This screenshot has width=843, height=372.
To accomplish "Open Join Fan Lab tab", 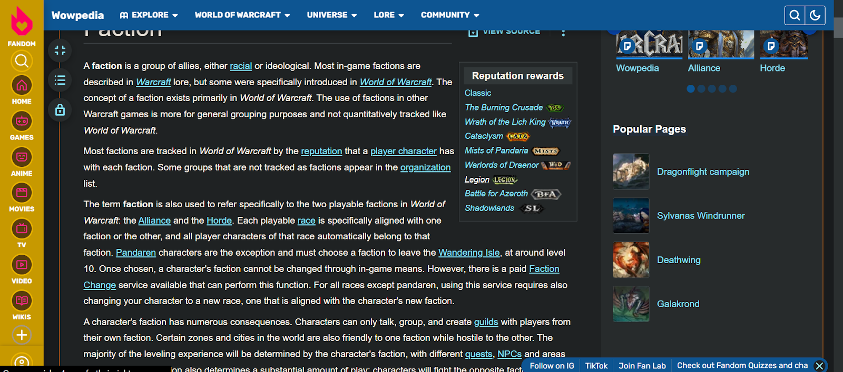I will tap(642, 366).
